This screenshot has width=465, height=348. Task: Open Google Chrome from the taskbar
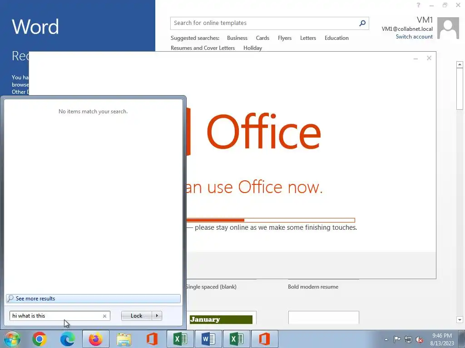click(40, 339)
